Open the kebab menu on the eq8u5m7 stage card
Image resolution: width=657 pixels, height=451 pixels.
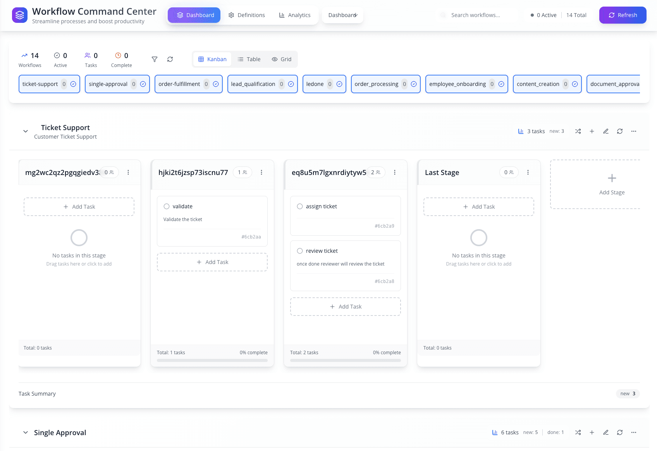(395, 172)
